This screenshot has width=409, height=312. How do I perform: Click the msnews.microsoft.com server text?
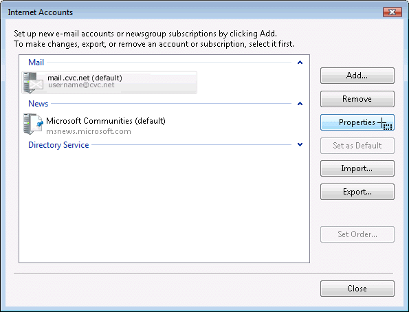[89, 131]
